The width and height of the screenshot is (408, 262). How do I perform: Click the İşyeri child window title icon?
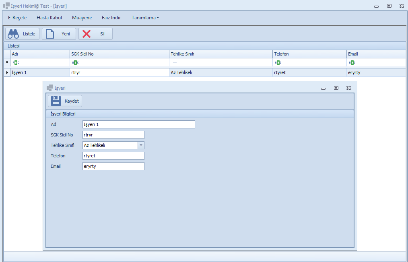tap(50, 88)
